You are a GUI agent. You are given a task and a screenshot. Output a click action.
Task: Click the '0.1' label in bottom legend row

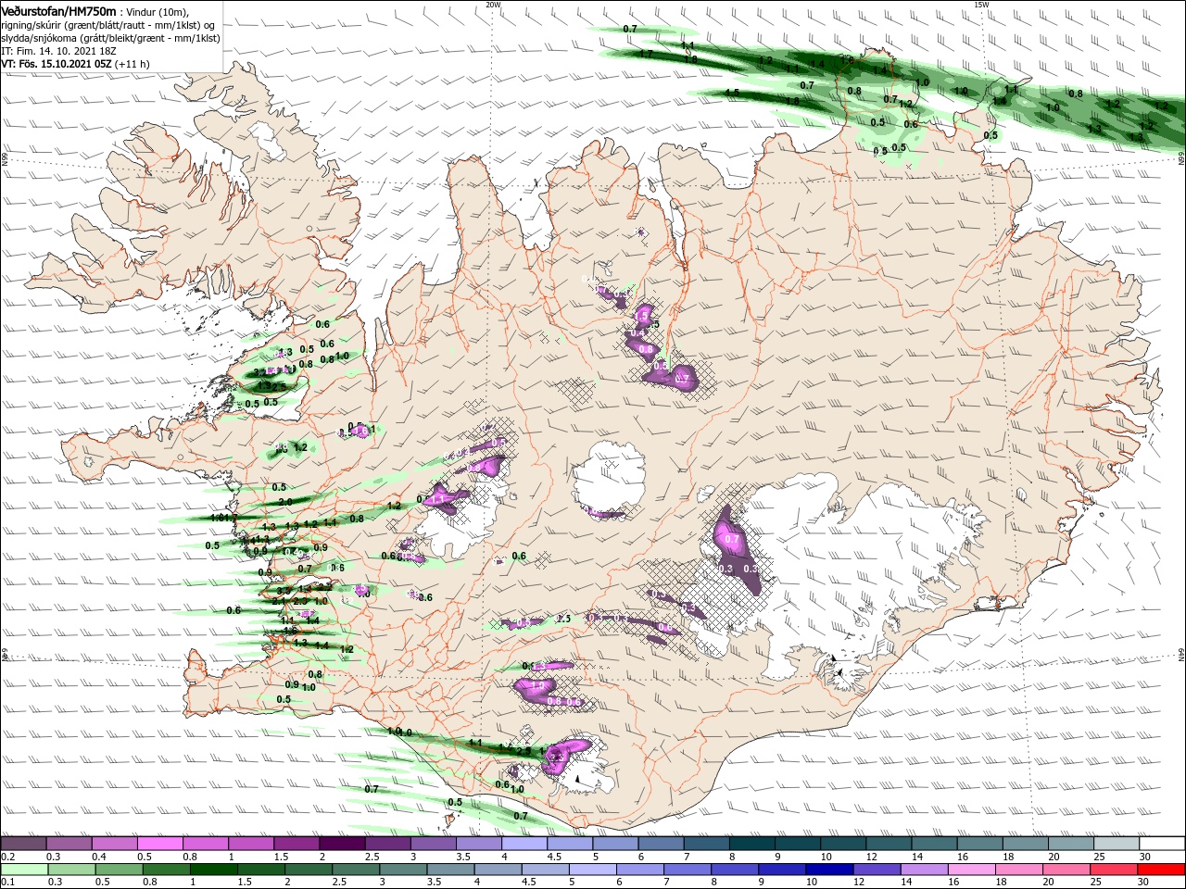6,883
